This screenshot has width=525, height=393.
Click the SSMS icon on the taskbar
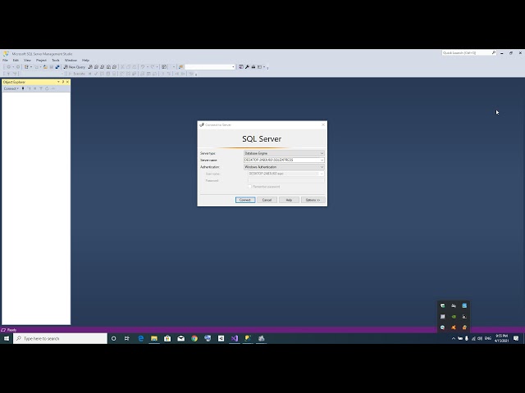point(248,338)
